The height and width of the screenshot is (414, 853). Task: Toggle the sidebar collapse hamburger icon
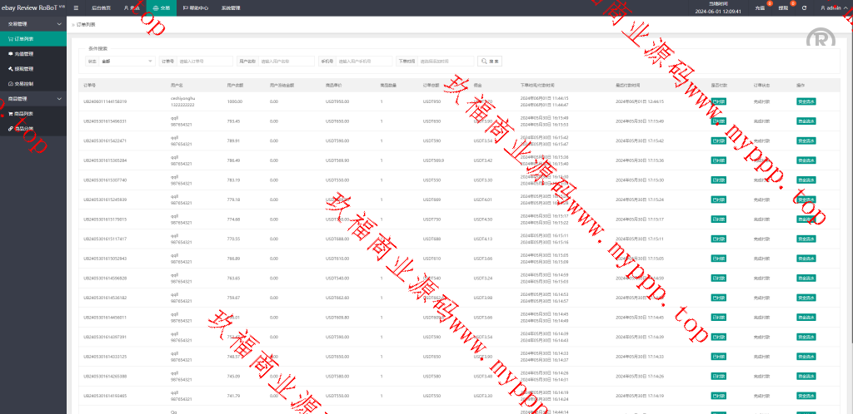[x=77, y=7]
